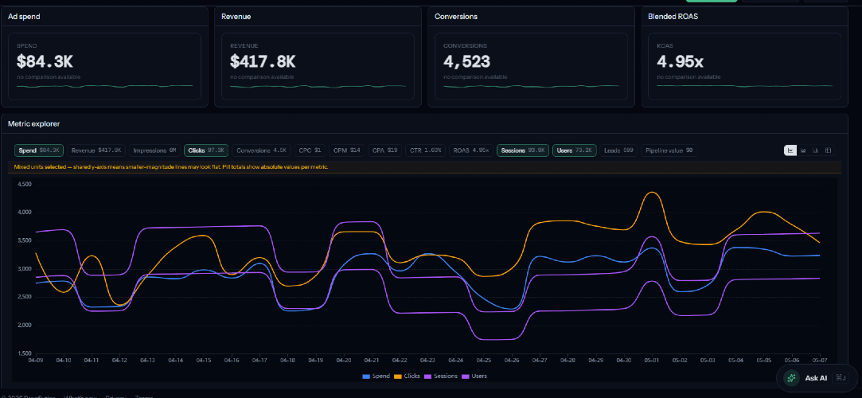Image resolution: width=862 pixels, height=398 pixels.
Task: Click the Blended ROAS 4.95x card
Action: pyautogui.click(x=744, y=57)
